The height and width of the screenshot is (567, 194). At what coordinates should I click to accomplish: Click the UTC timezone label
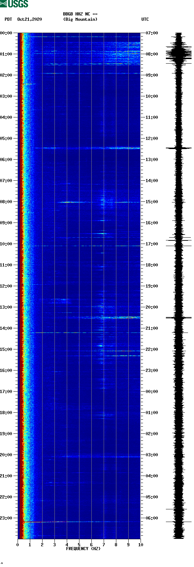pyautogui.click(x=145, y=19)
